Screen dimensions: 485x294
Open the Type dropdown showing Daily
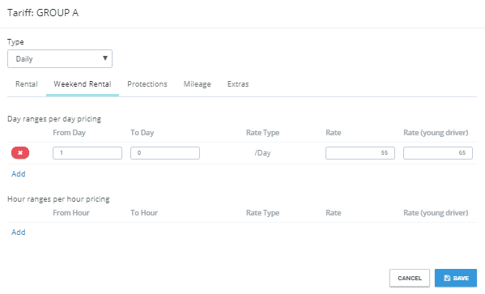click(x=60, y=59)
